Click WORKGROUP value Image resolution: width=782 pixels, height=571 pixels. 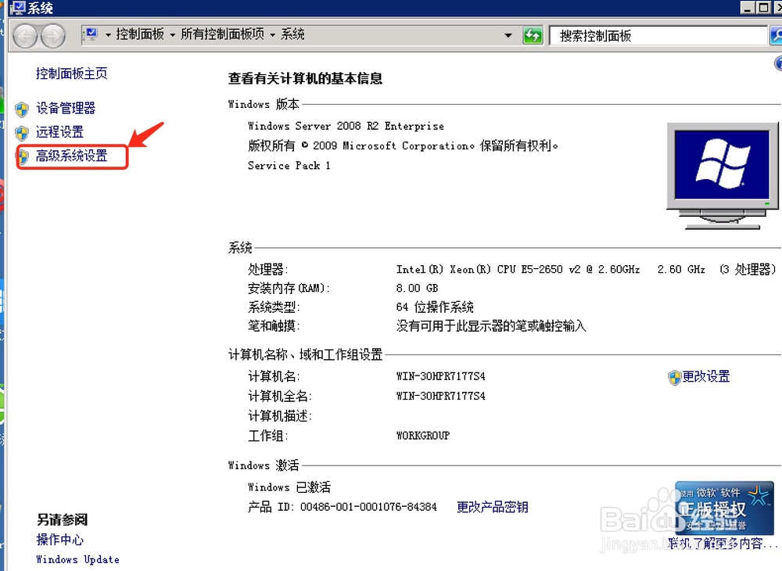tap(423, 436)
